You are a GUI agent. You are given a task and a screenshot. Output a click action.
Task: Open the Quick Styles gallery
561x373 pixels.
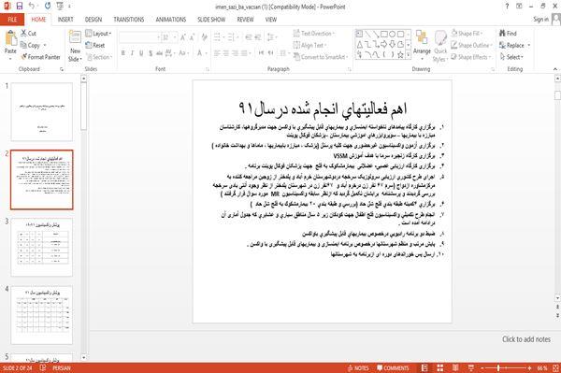tap(440, 46)
